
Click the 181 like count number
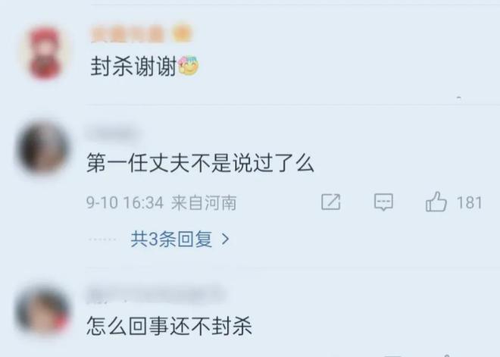tap(469, 202)
